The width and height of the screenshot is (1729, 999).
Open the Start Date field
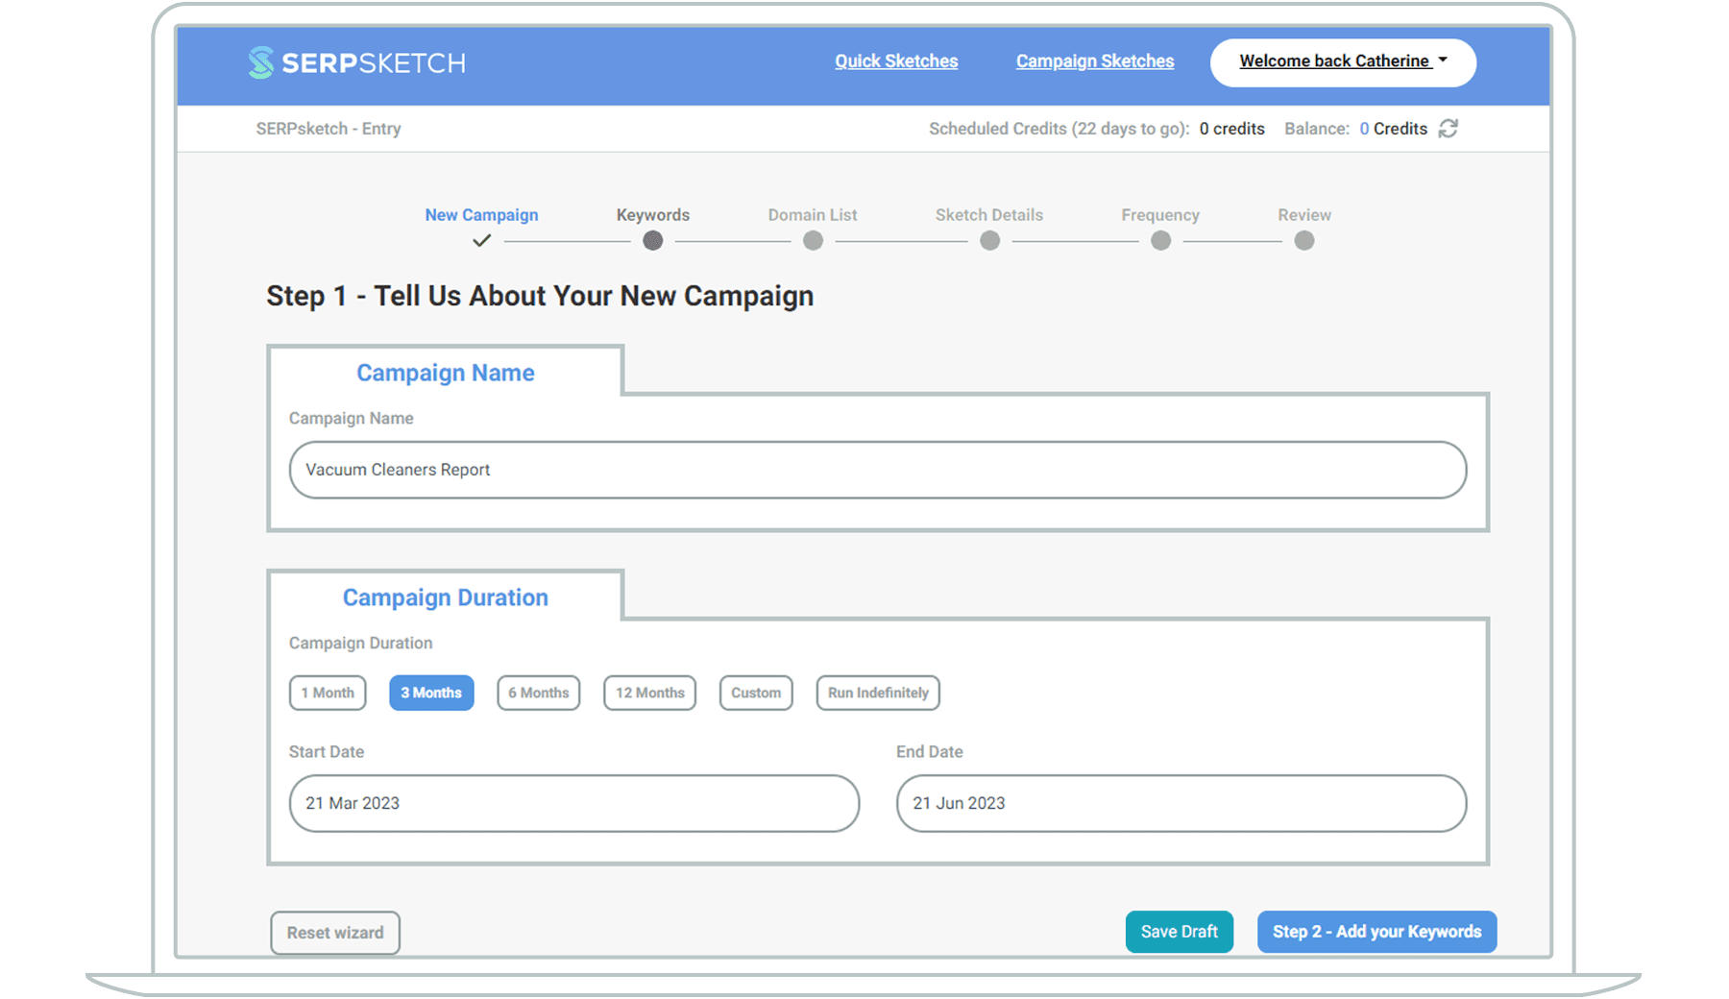[x=574, y=803]
